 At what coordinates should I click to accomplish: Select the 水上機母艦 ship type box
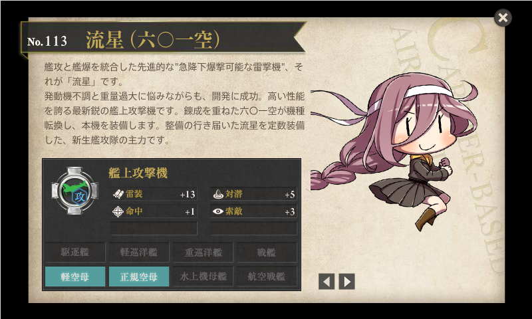(x=203, y=276)
